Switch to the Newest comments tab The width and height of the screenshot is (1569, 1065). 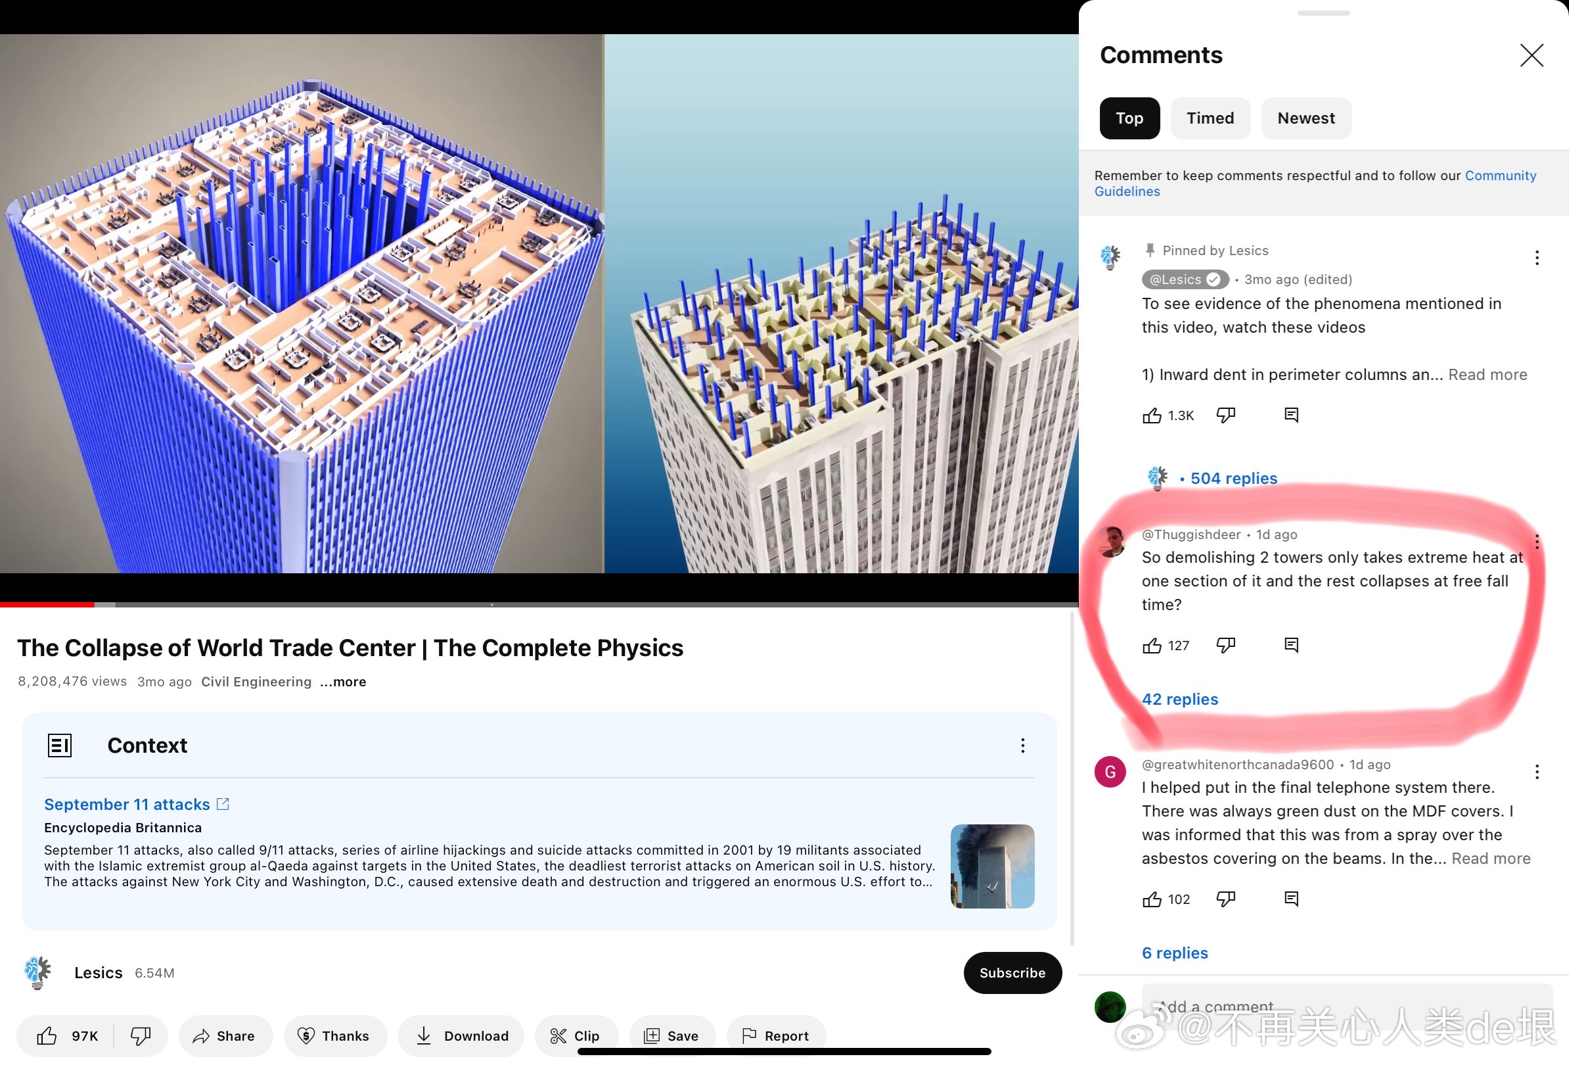(x=1306, y=118)
